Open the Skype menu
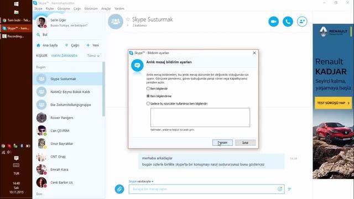The height and width of the screenshot is (199, 354). click(x=38, y=9)
